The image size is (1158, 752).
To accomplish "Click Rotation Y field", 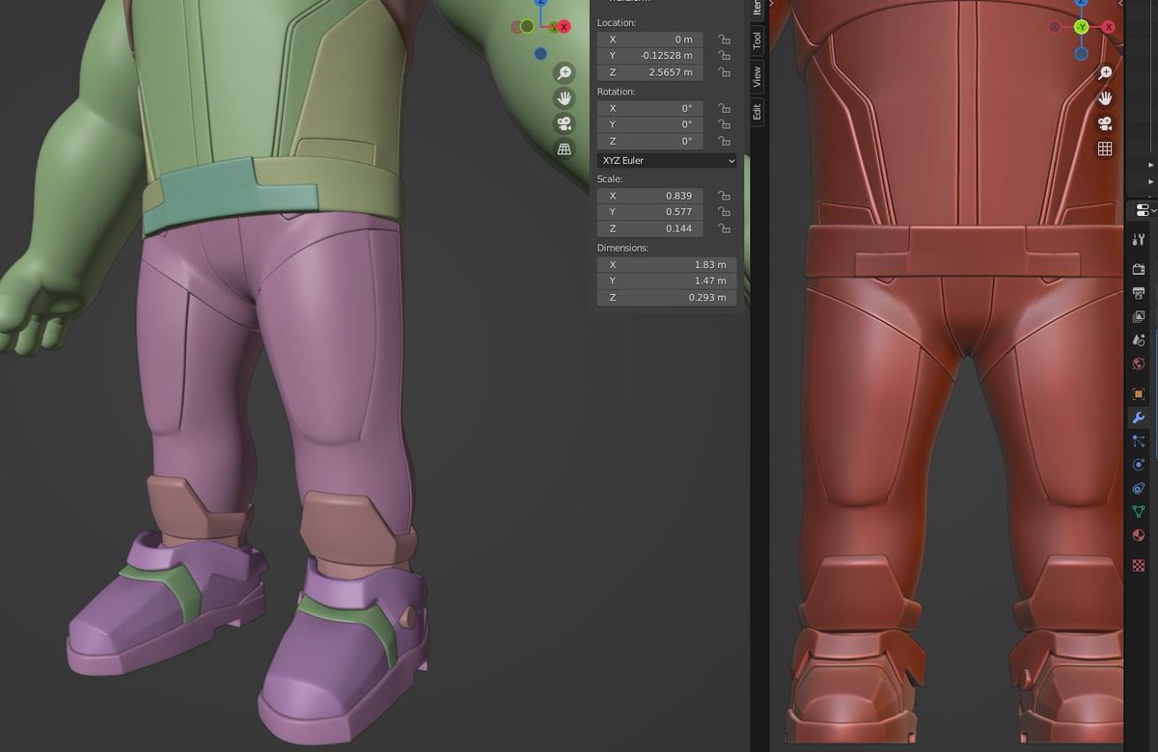I will click(650, 124).
